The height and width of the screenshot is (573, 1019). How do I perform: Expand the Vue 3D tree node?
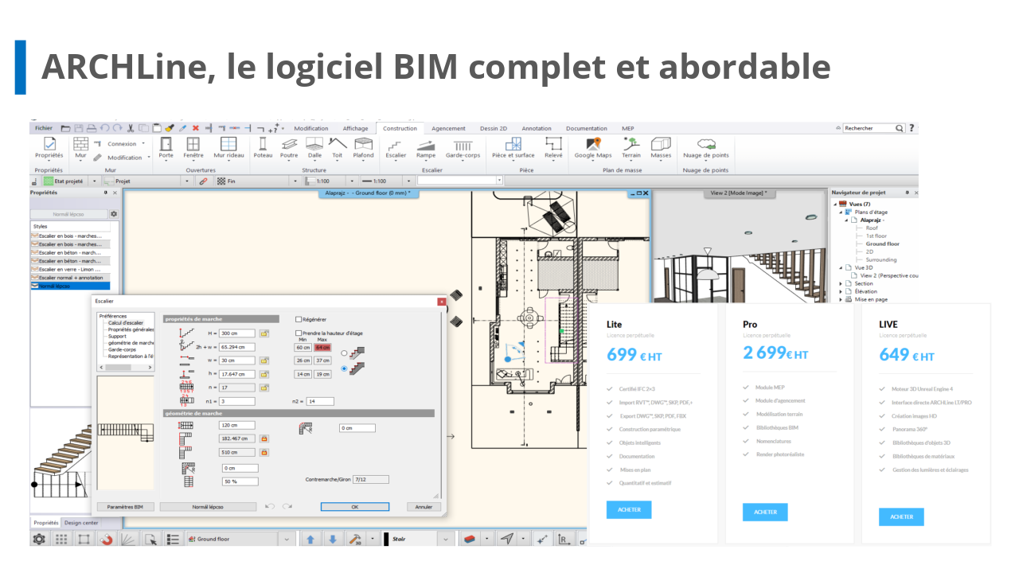pos(840,267)
